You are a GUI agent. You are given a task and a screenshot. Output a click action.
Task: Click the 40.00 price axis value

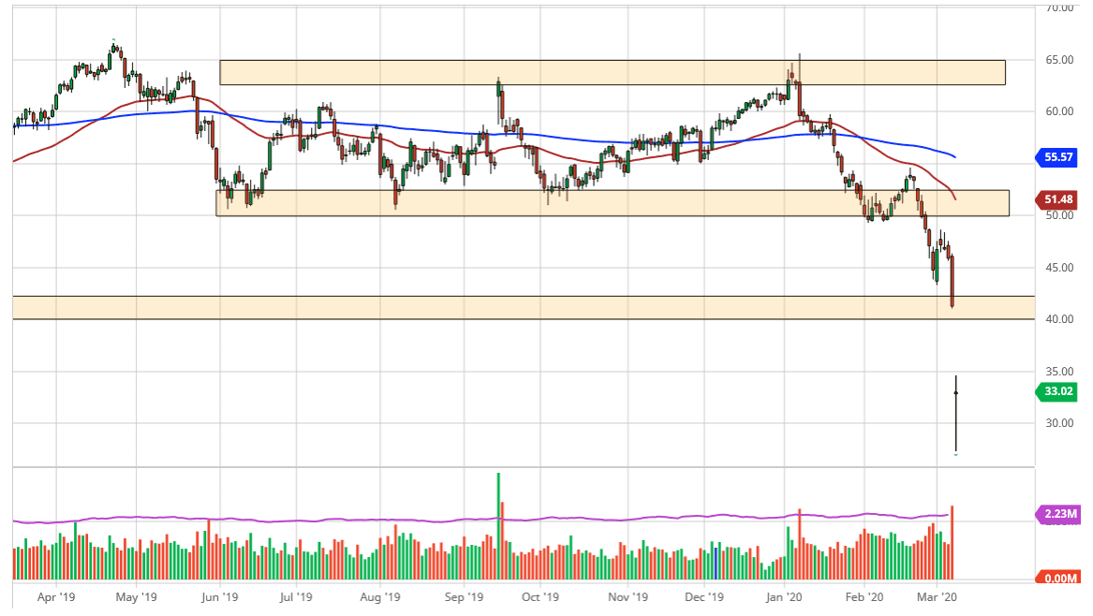click(x=1059, y=319)
